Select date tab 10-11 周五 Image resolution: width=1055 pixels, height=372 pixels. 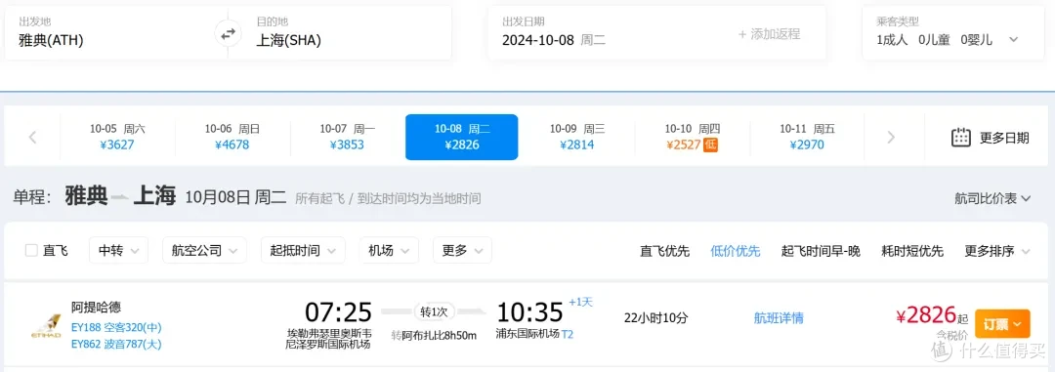coord(808,137)
